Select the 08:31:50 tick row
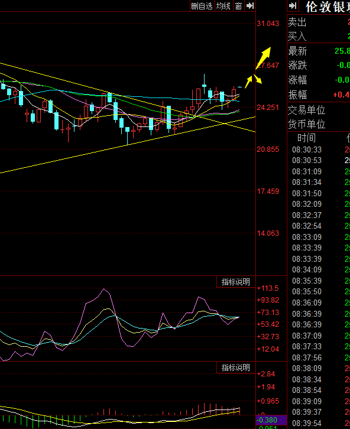Viewport: 350px width, 429px height. click(x=319, y=193)
